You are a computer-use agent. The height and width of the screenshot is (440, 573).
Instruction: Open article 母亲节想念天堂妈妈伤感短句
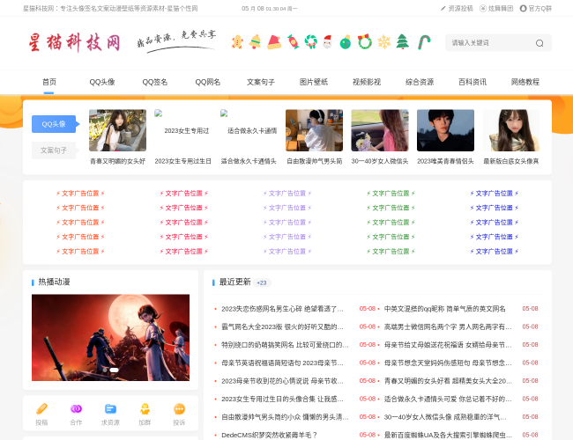click(x=448, y=363)
